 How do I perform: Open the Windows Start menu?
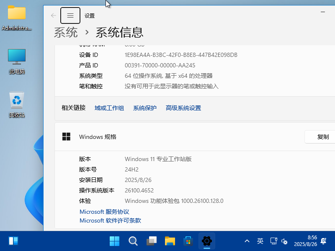114,241
